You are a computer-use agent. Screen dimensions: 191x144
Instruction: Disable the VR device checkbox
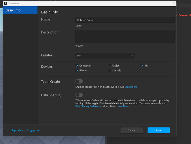pos(142,66)
